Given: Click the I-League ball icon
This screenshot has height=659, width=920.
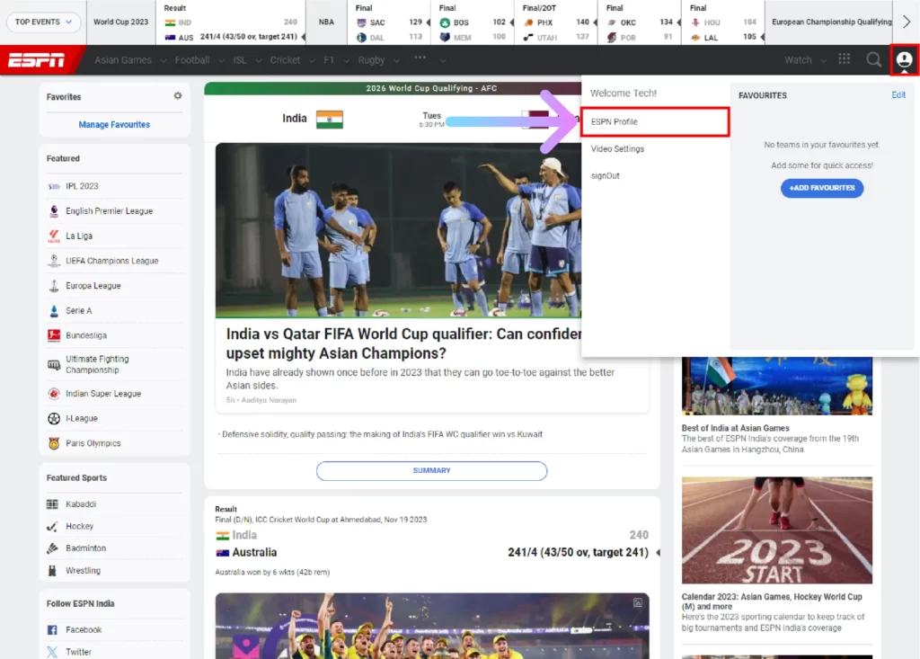Looking at the screenshot, I should coord(54,418).
